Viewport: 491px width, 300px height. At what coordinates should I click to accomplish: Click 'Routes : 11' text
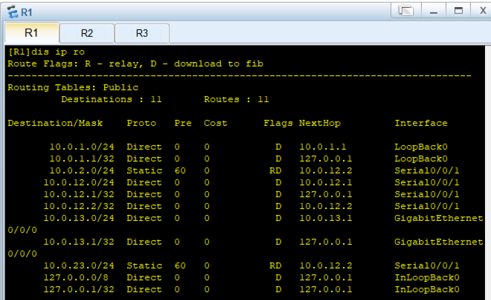coord(237,99)
